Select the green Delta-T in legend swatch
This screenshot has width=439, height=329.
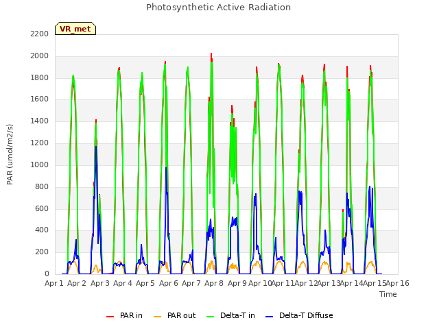coord(211,317)
